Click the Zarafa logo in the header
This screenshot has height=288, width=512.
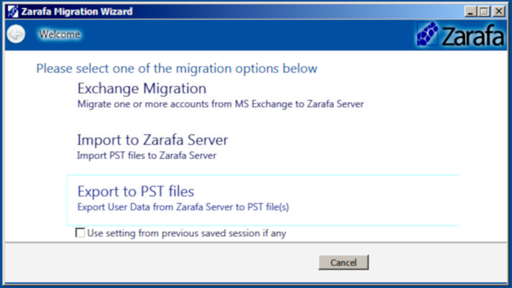pyautogui.click(x=460, y=35)
